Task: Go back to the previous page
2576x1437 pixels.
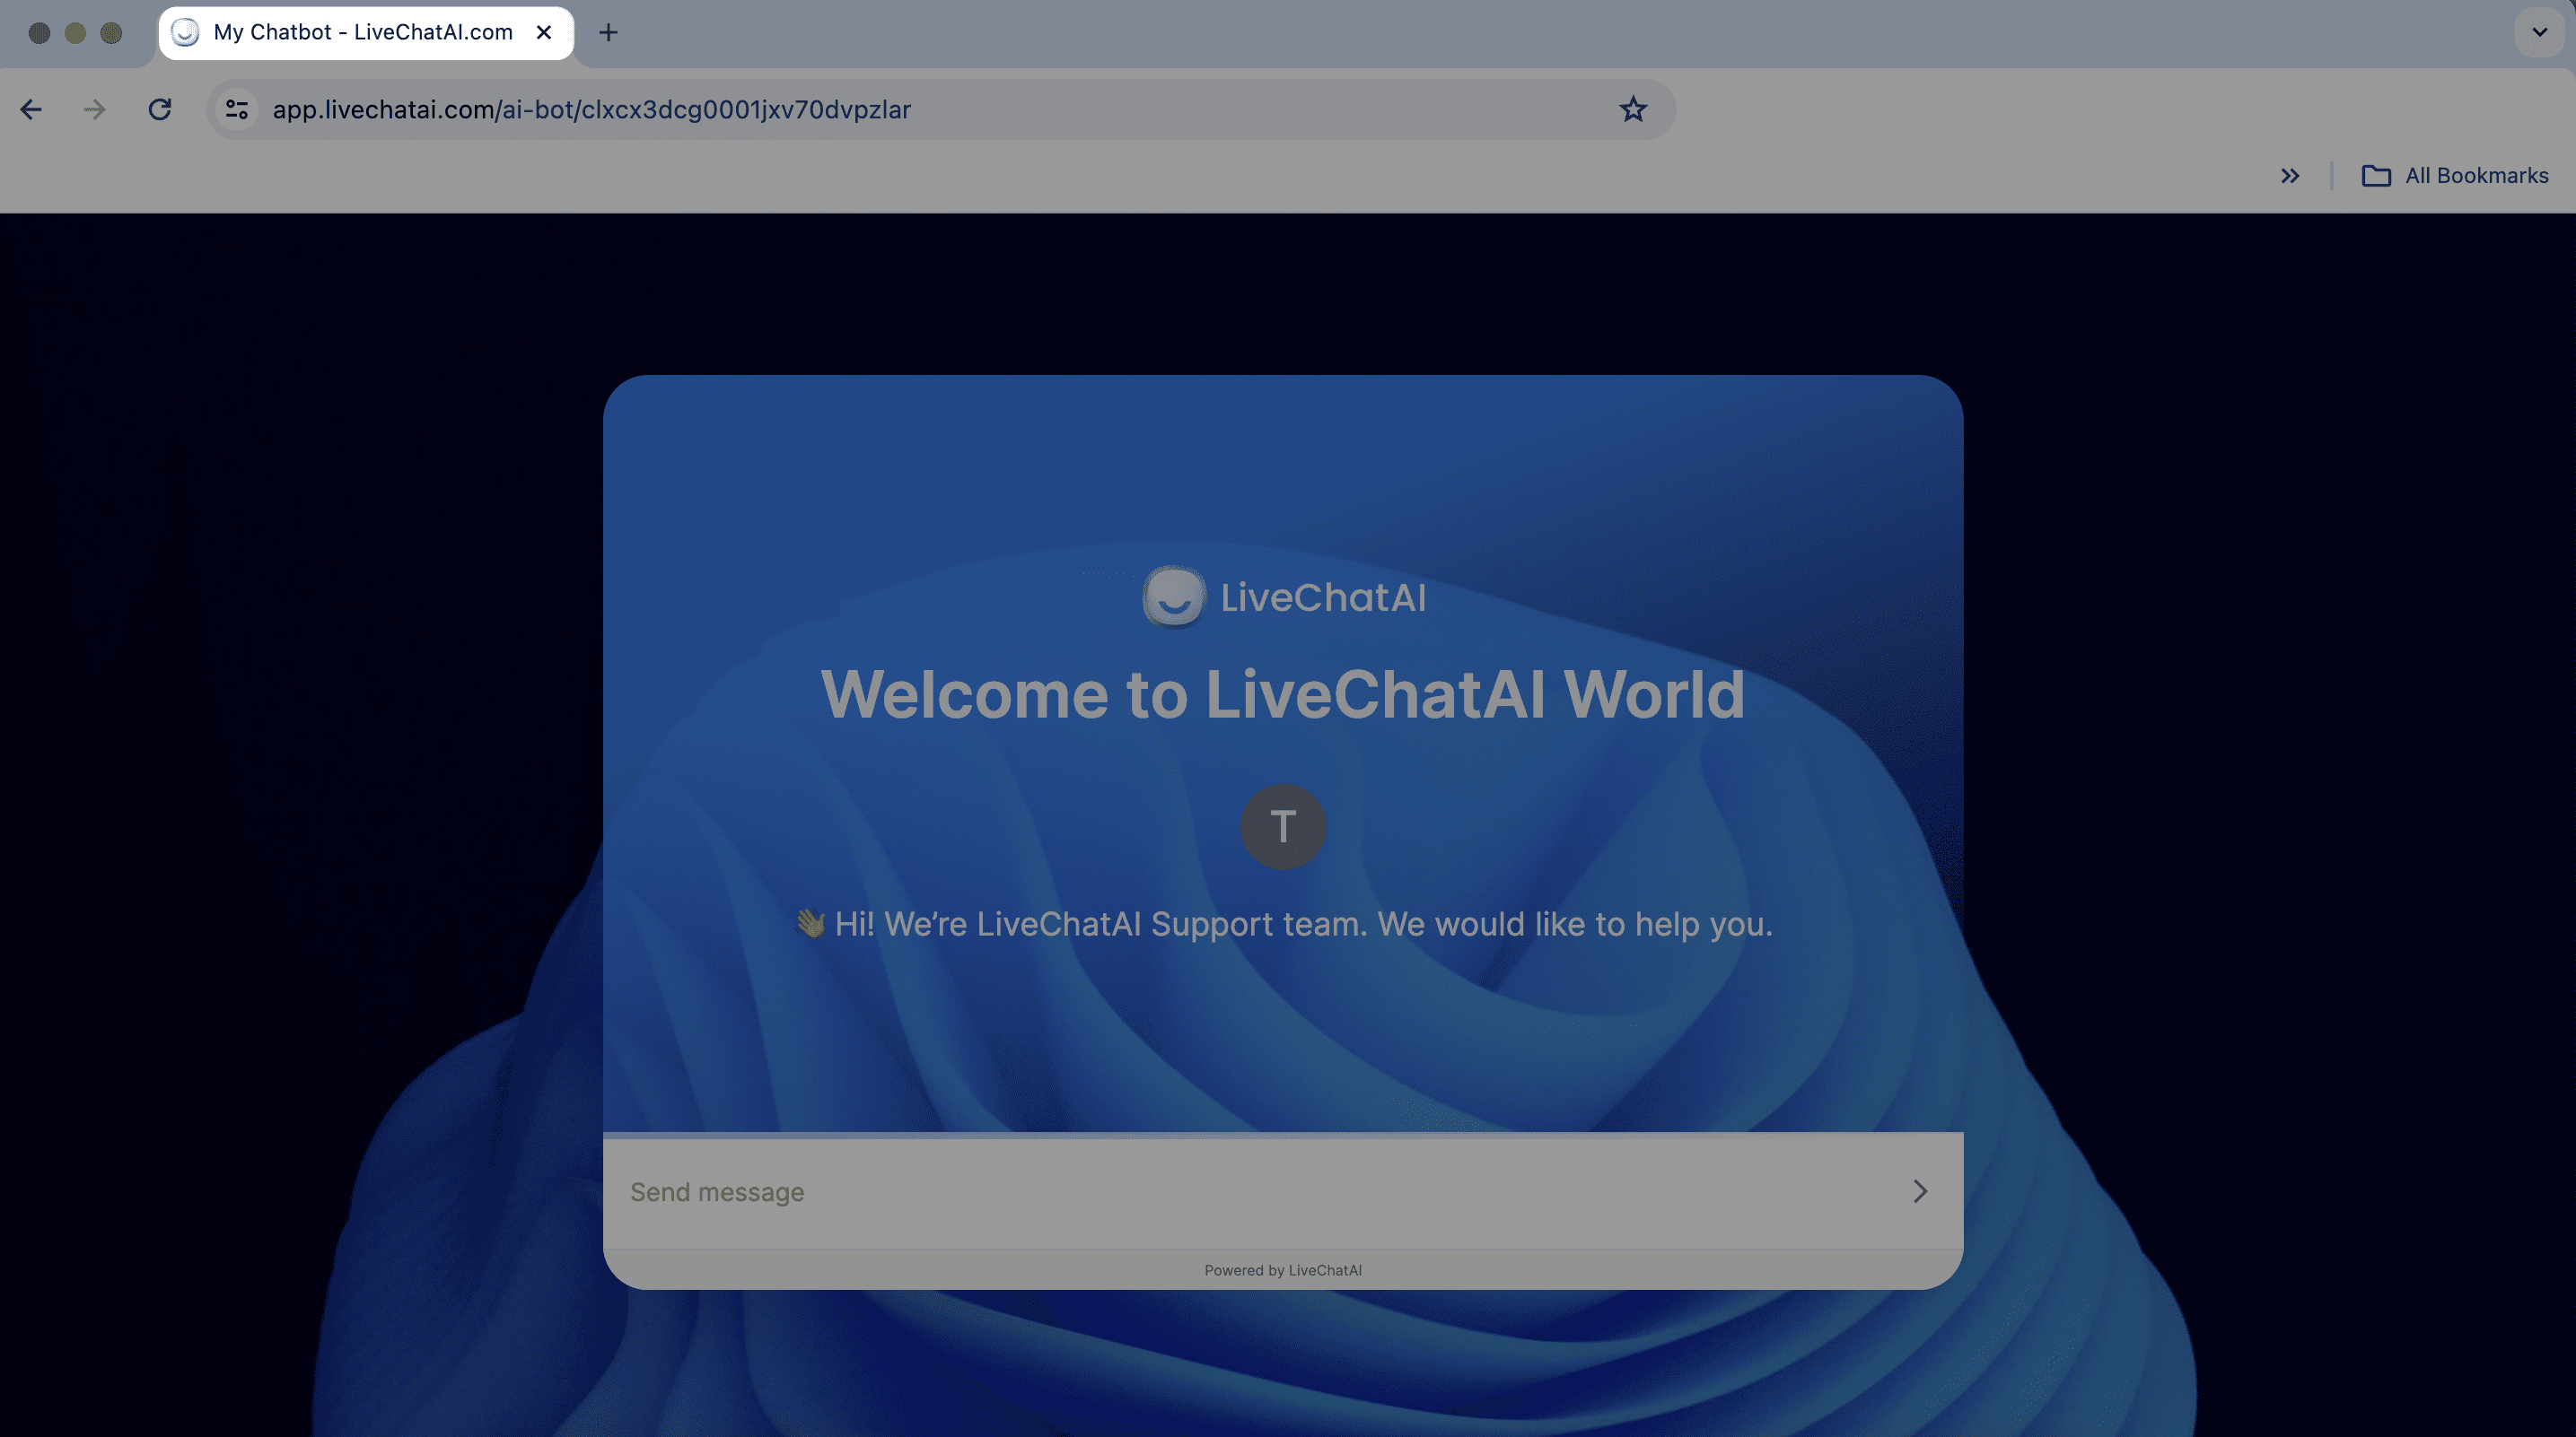Action: coord(31,109)
